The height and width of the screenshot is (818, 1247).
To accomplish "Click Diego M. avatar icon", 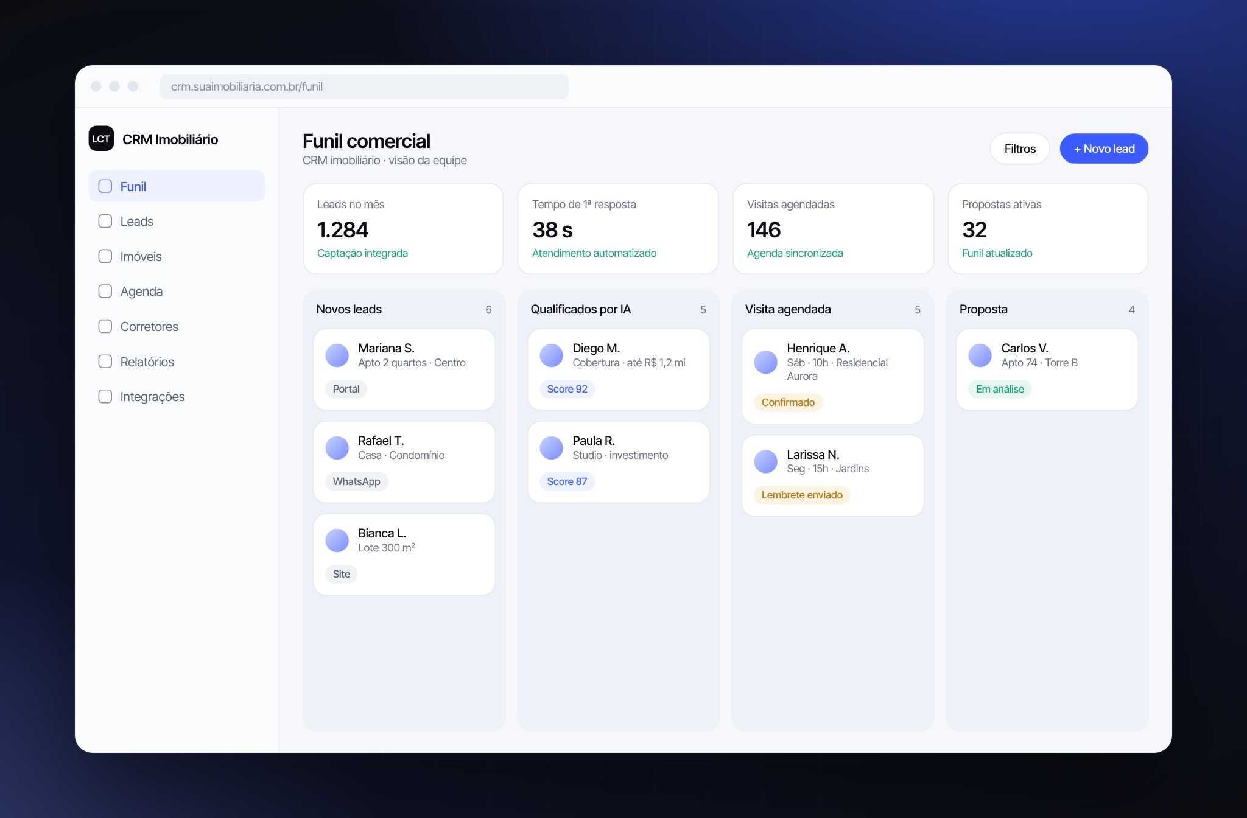I will click(x=552, y=355).
